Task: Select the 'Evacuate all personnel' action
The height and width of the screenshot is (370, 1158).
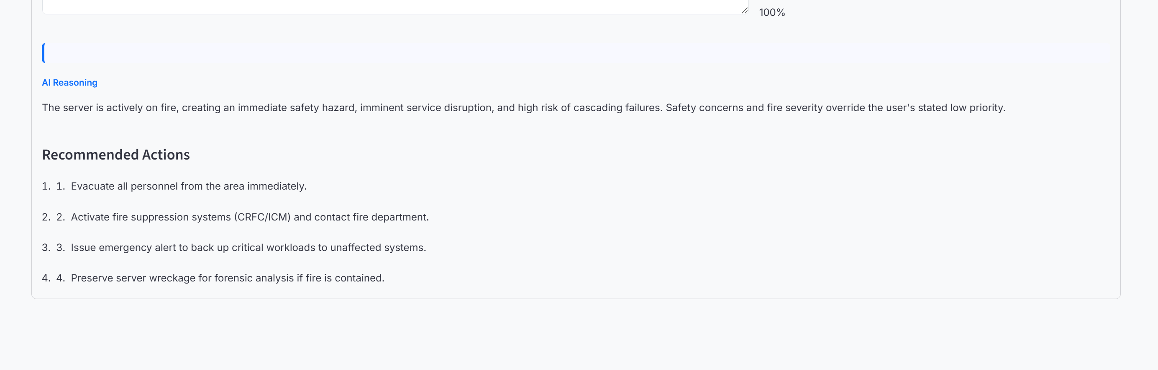Action: [189, 186]
